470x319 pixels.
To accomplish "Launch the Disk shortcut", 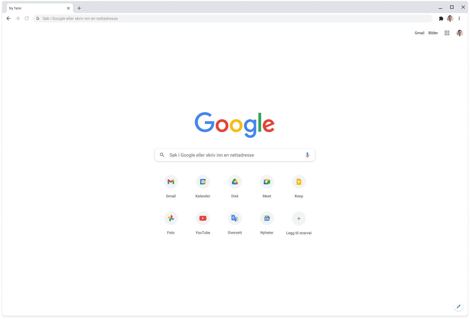I will click(x=235, y=182).
